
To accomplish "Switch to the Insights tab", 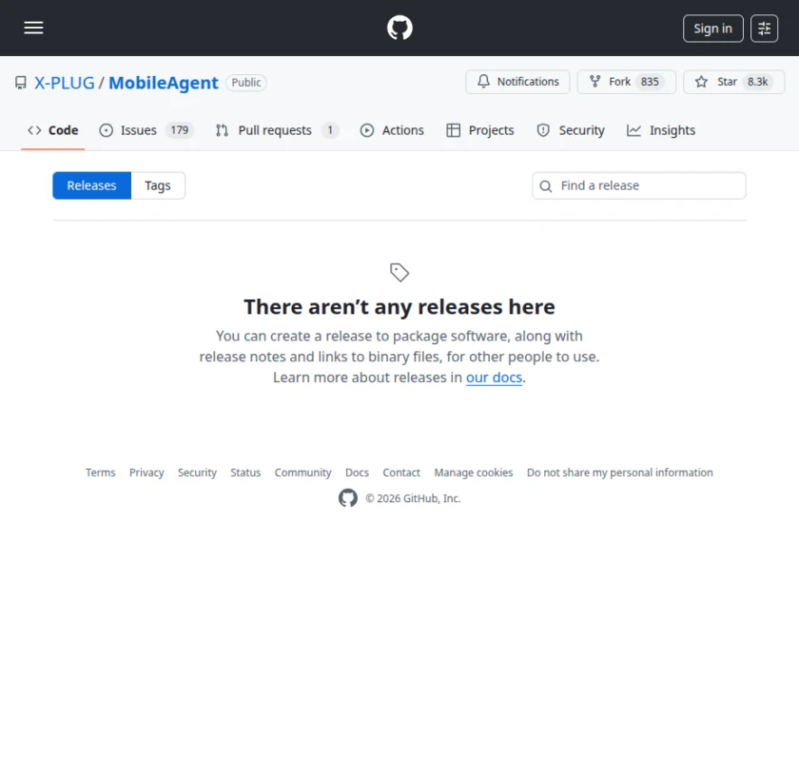I will pyautogui.click(x=672, y=130).
